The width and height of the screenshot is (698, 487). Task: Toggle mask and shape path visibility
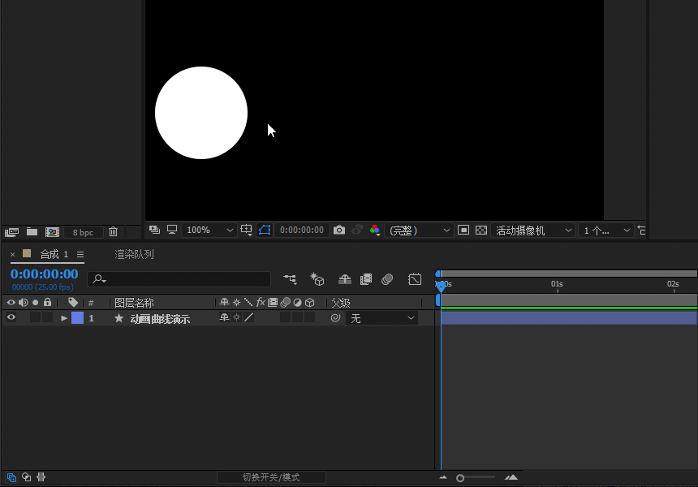pyautogui.click(x=265, y=230)
